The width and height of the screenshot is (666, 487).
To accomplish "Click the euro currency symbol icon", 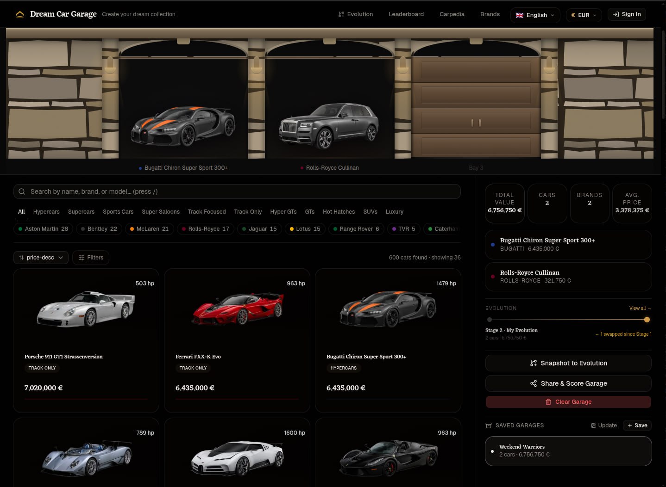I will tap(573, 15).
